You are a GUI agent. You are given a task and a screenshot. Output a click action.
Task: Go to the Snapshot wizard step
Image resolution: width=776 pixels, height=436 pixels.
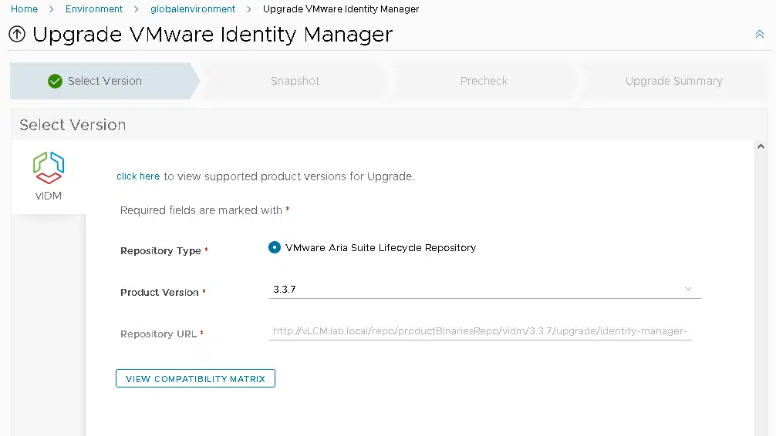[x=295, y=81]
